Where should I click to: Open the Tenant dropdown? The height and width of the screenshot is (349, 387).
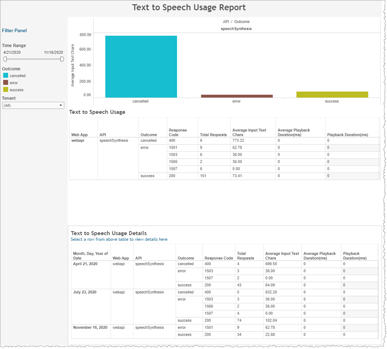[x=33, y=105]
